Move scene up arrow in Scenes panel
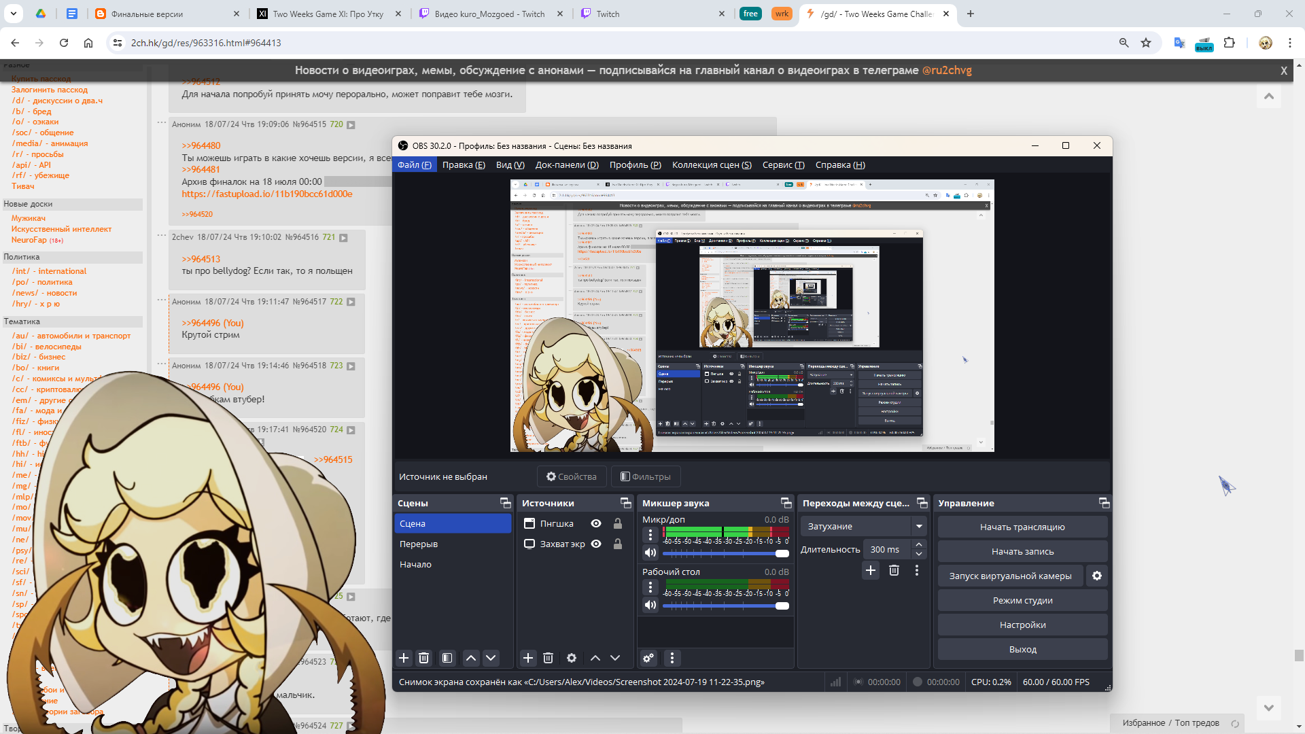 470,658
